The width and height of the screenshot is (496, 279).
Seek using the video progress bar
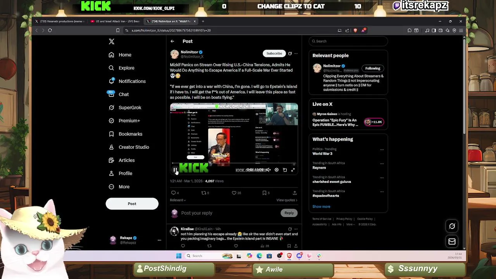click(234, 164)
